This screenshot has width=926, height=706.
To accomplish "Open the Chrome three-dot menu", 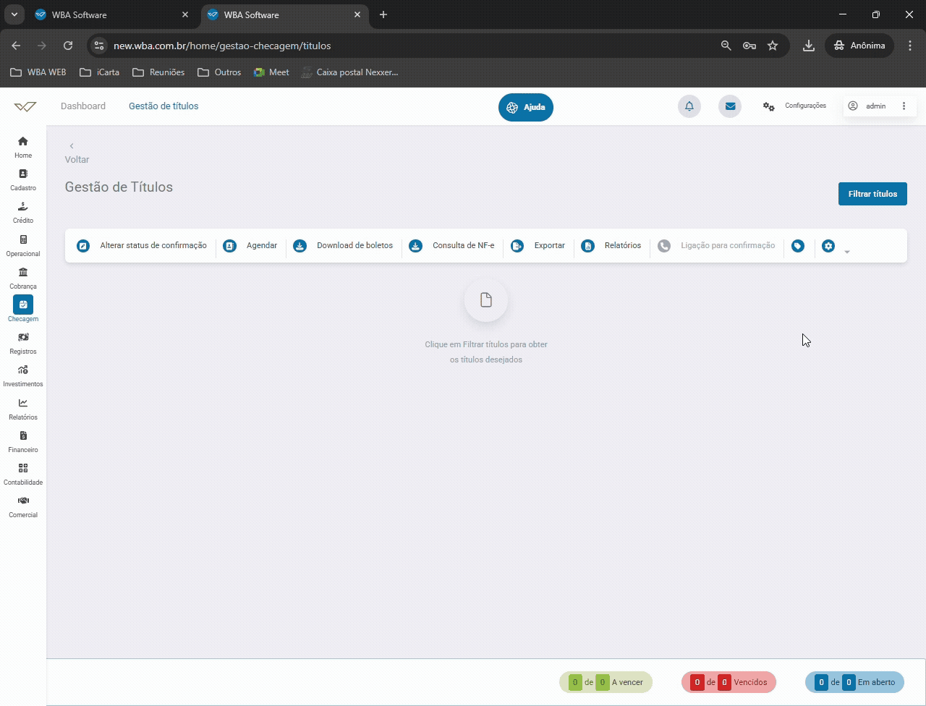I will (909, 46).
